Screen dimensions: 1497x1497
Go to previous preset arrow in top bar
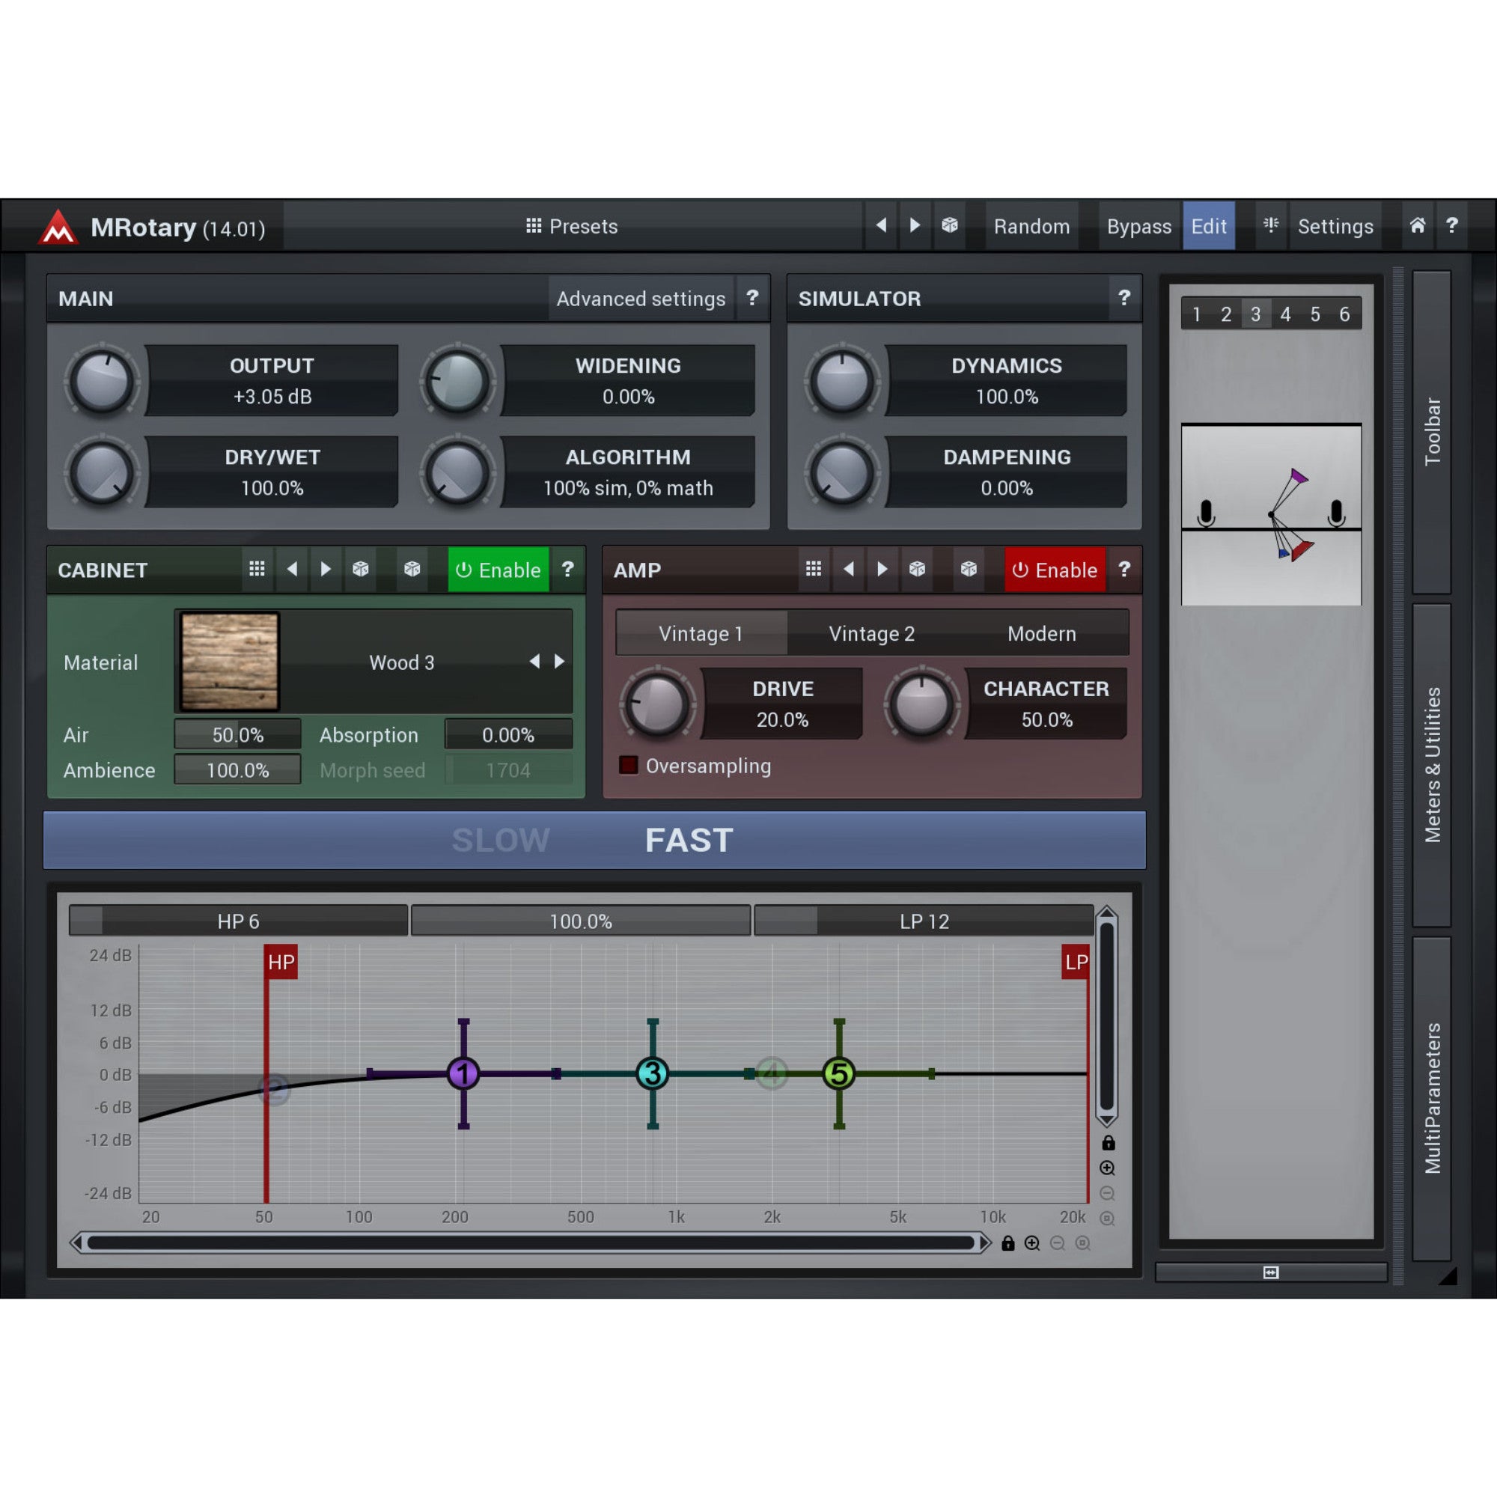coord(881,225)
